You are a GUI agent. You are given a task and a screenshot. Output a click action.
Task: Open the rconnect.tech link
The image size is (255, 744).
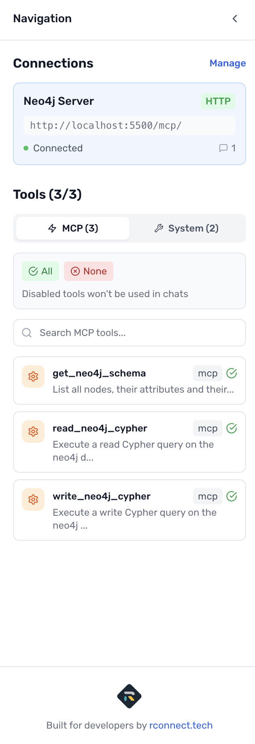[181, 725]
